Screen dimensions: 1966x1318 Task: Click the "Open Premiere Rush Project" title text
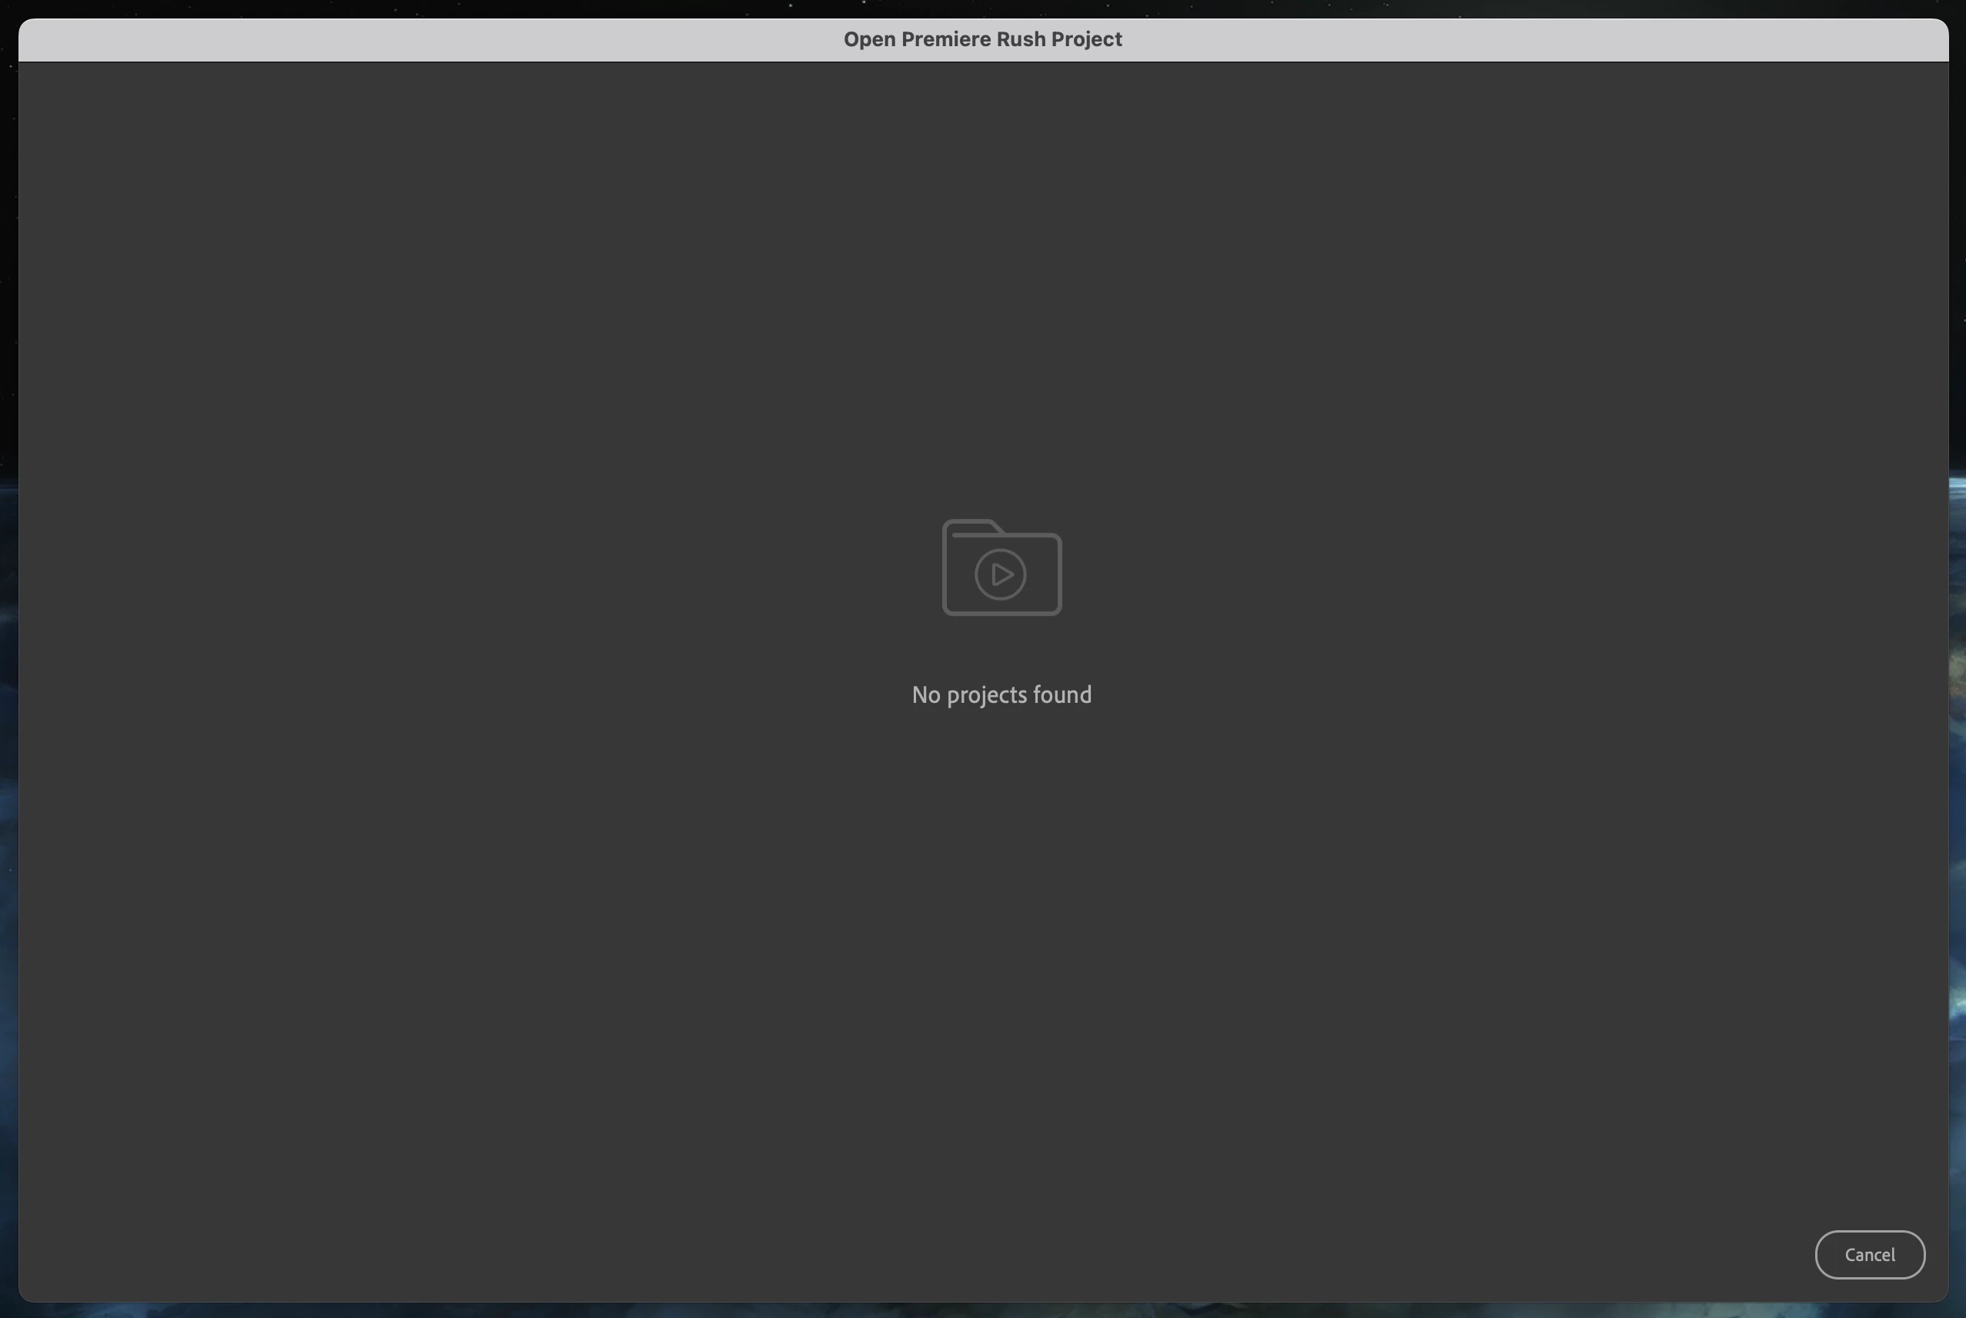coord(981,39)
